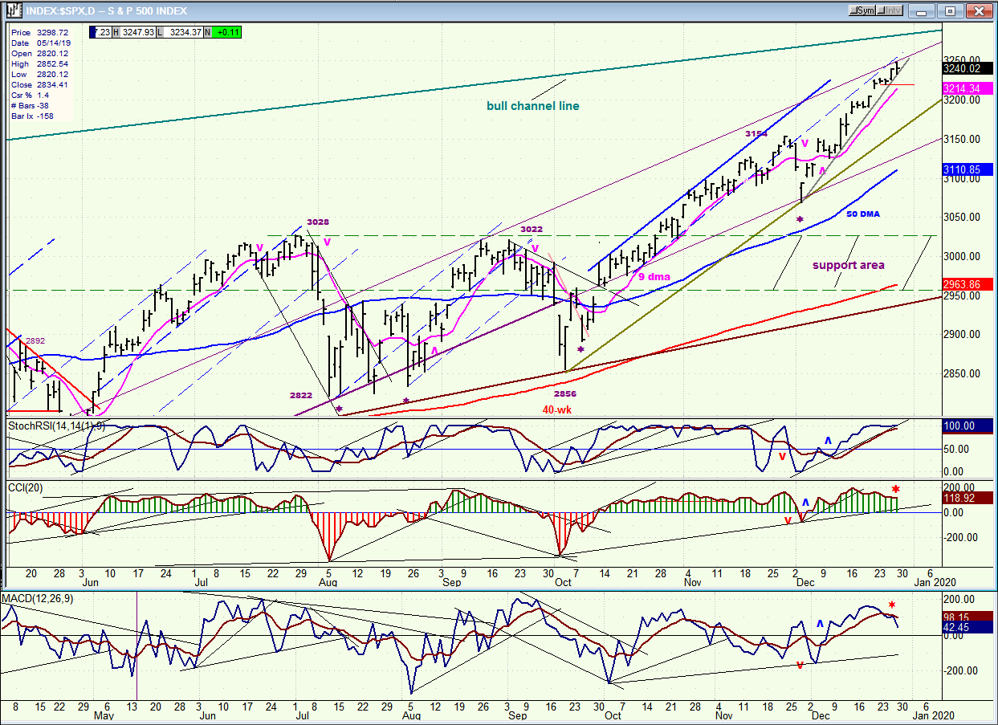
Task: Toggle the Intv link checkbox
Action: coord(890,10)
